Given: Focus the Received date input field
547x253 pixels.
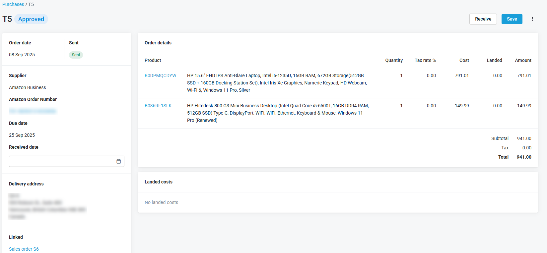Looking at the screenshot, I should (x=61, y=161).
